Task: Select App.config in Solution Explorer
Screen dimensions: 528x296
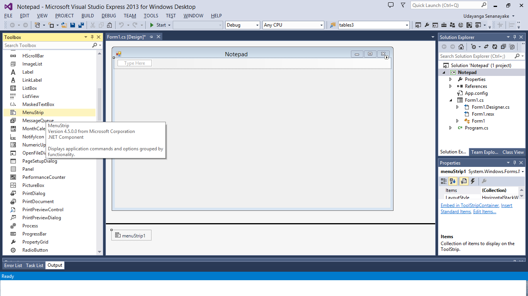Action: (476, 93)
